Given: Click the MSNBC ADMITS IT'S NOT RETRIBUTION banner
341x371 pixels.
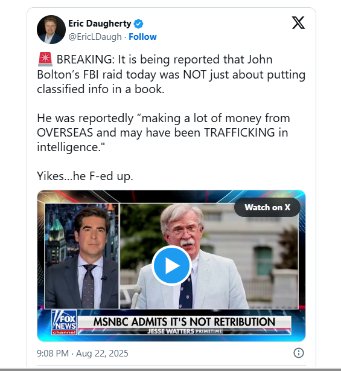Looking at the screenshot, I should point(184,322).
